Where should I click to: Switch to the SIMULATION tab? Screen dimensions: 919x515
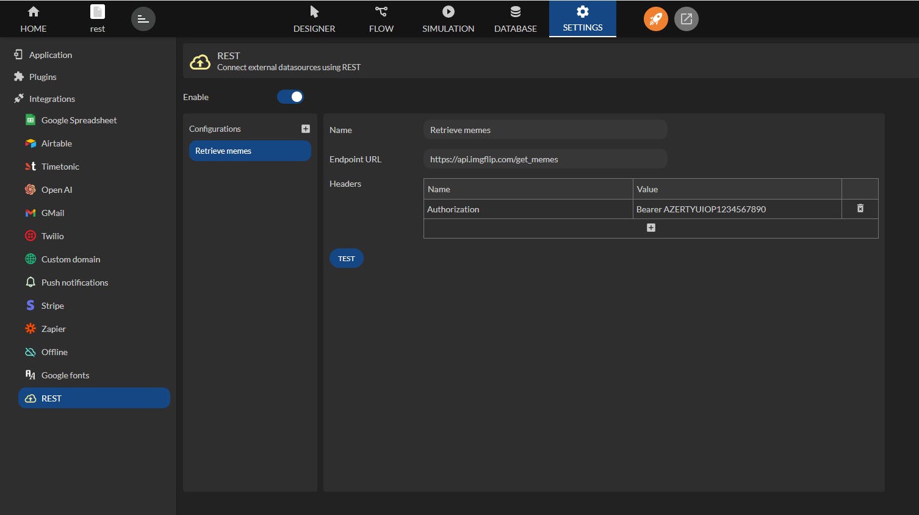(x=449, y=19)
